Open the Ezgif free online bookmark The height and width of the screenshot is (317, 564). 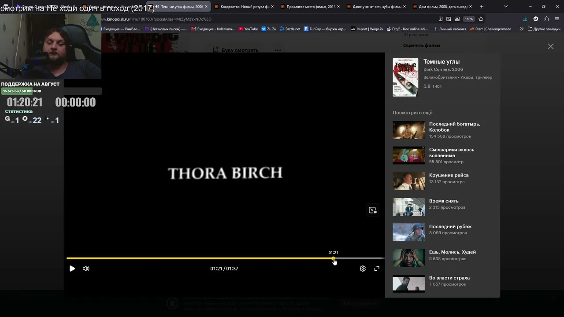pos(407,29)
